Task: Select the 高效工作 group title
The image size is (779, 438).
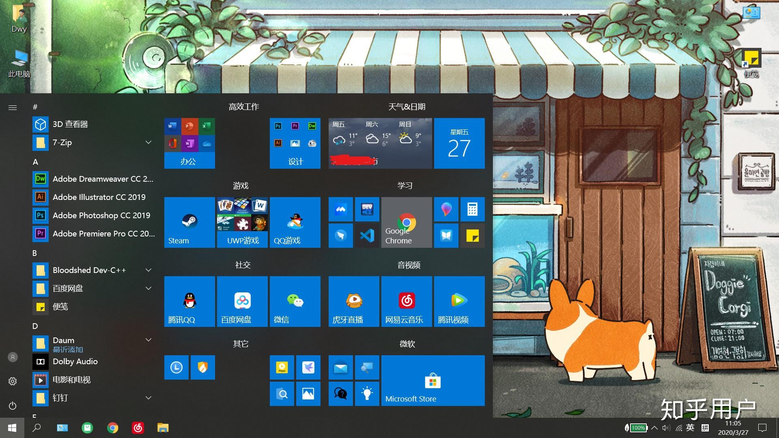Action: click(243, 107)
